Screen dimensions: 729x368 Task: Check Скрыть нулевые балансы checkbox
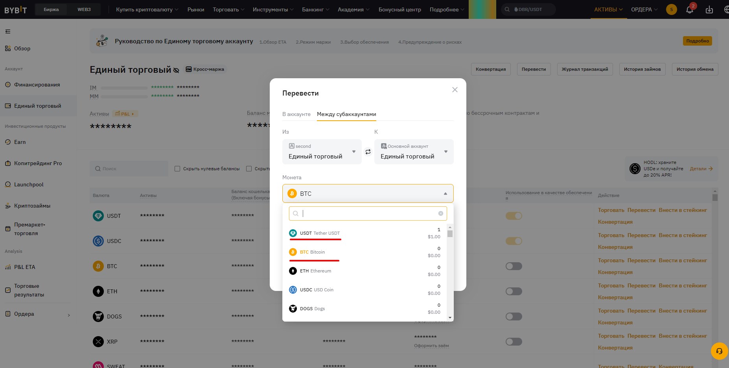click(177, 169)
